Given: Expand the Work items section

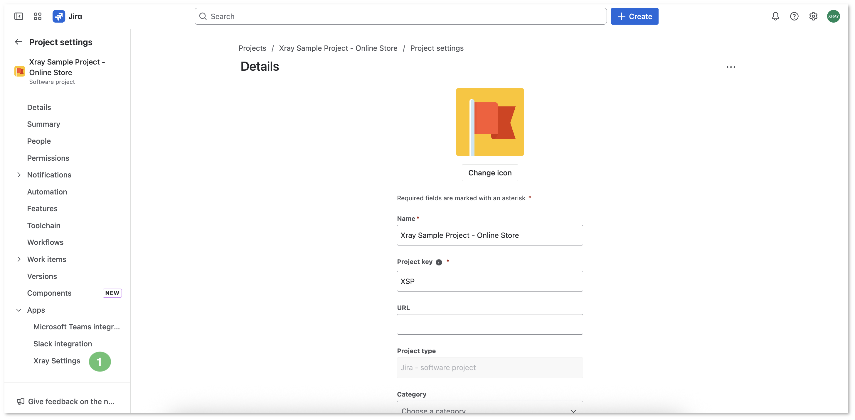Looking at the screenshot, I should pyautogui.click(x=18, y=259).
